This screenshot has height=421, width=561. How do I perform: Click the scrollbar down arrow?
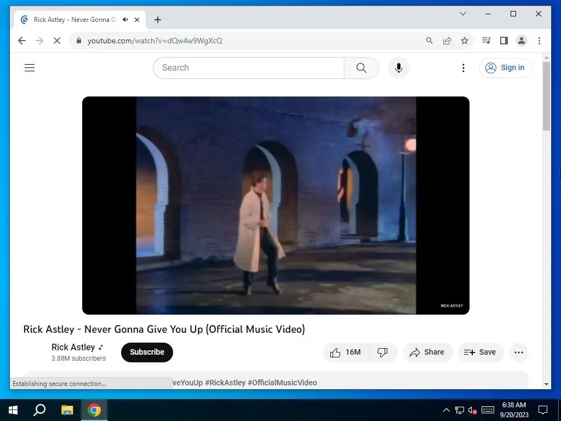pyautogui.click(x=546, y=384)
